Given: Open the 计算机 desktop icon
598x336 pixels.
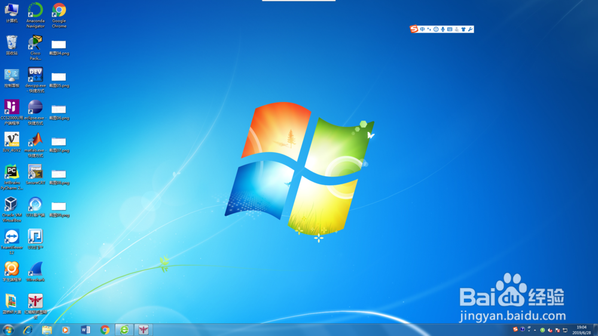Looking at the screenshot, I should click(x=11, y=13).
